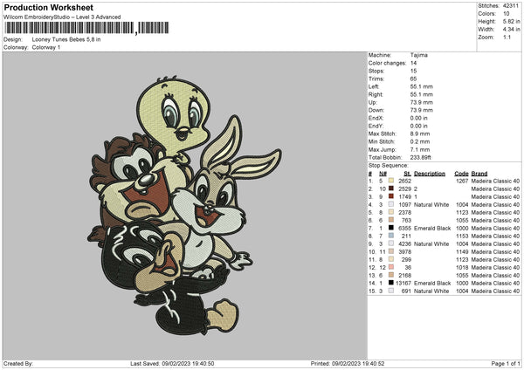Image resolution: width=524 pixels, height=370 pixels.
Task: Click thread code 1267 in the first stop row
Action: [x=462, y=182]
